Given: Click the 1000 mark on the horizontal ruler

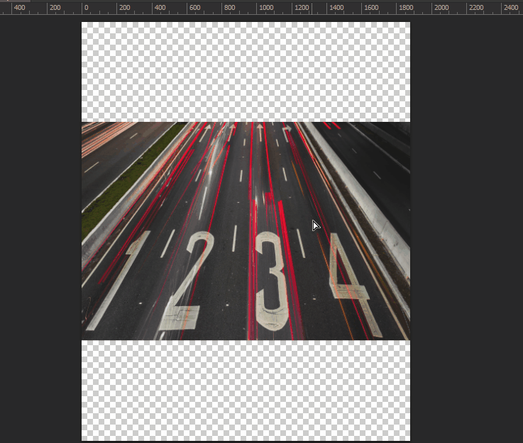Looking at the screenshot, I should 266,8.
